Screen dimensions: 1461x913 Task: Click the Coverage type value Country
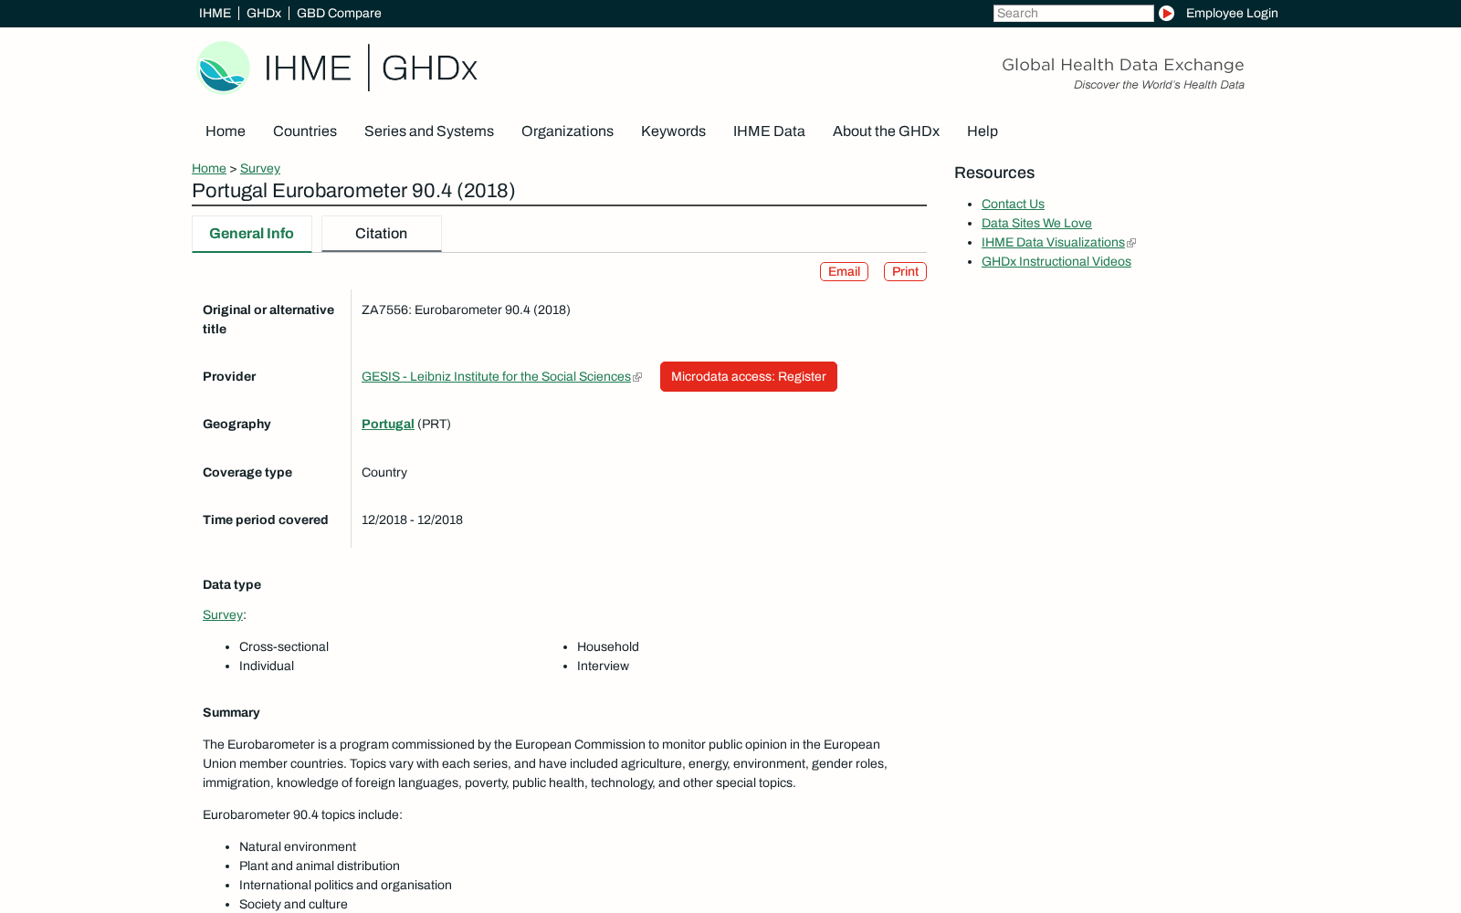tap(384, 472)
